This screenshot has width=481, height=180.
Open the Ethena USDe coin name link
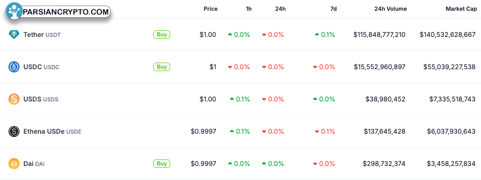52,131
